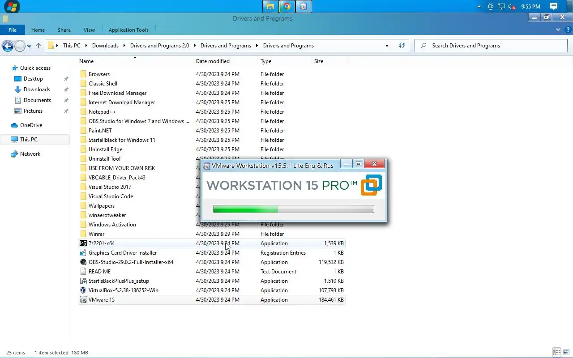Click the Visual Studio Code folder
Viewport: 573px width, 358px height.
click(x=111, y=196)
